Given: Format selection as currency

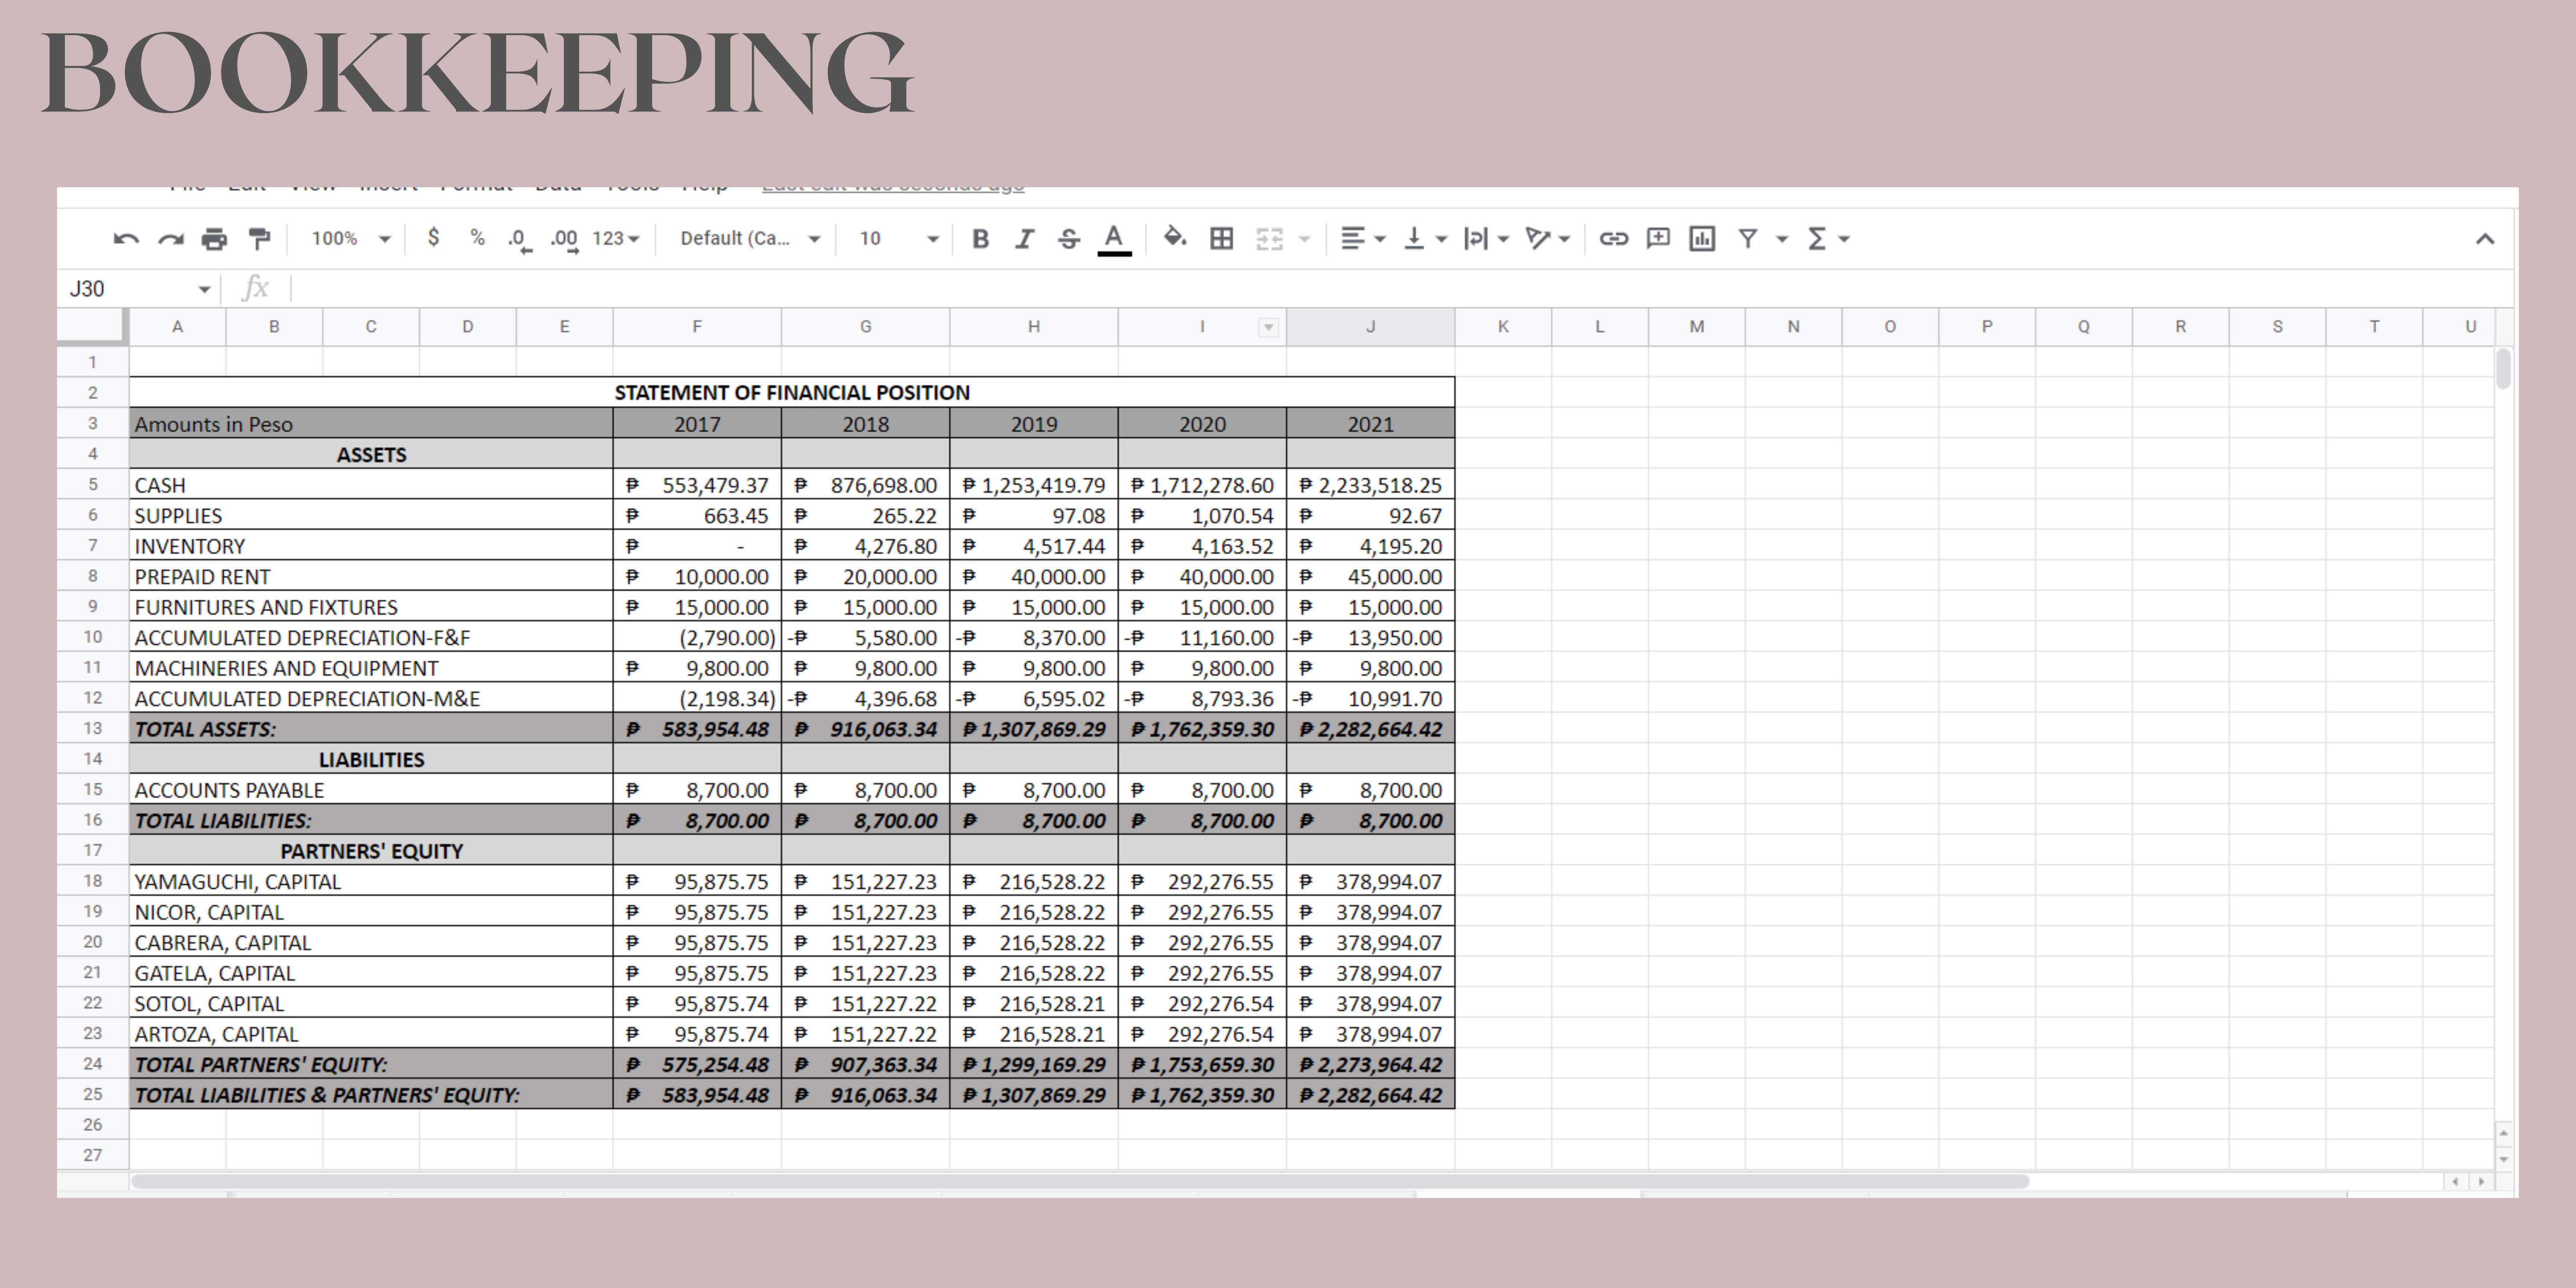Looking at the screenshot, I should (433, 238).
